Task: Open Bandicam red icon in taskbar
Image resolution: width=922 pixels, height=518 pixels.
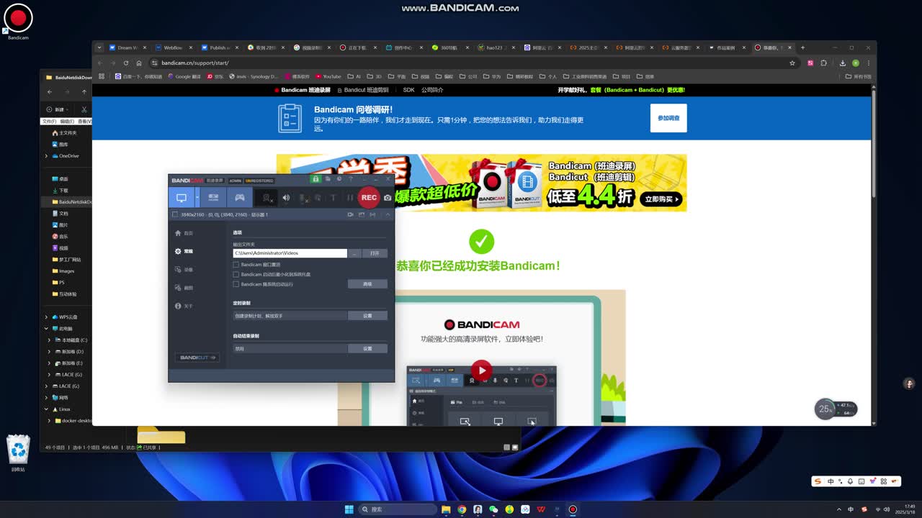Action: [573, 509]
